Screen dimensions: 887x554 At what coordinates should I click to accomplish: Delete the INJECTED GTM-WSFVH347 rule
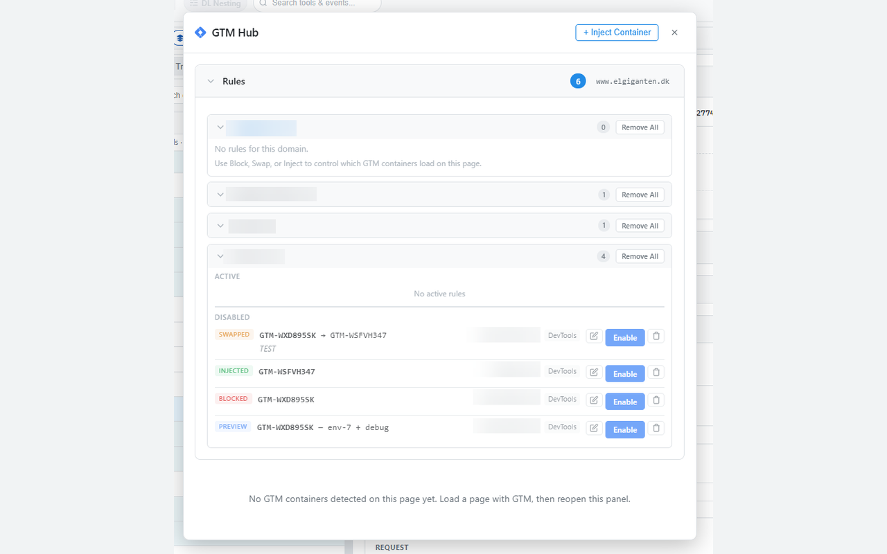point(656,372)
